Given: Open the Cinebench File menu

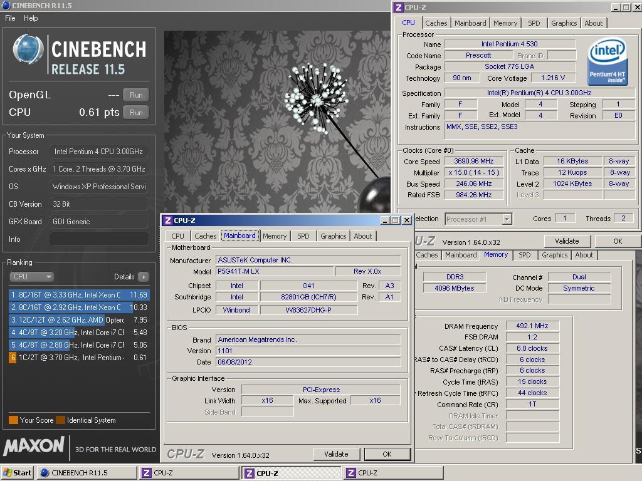Looking at the screenshot, I should click(x=10, y=18).
